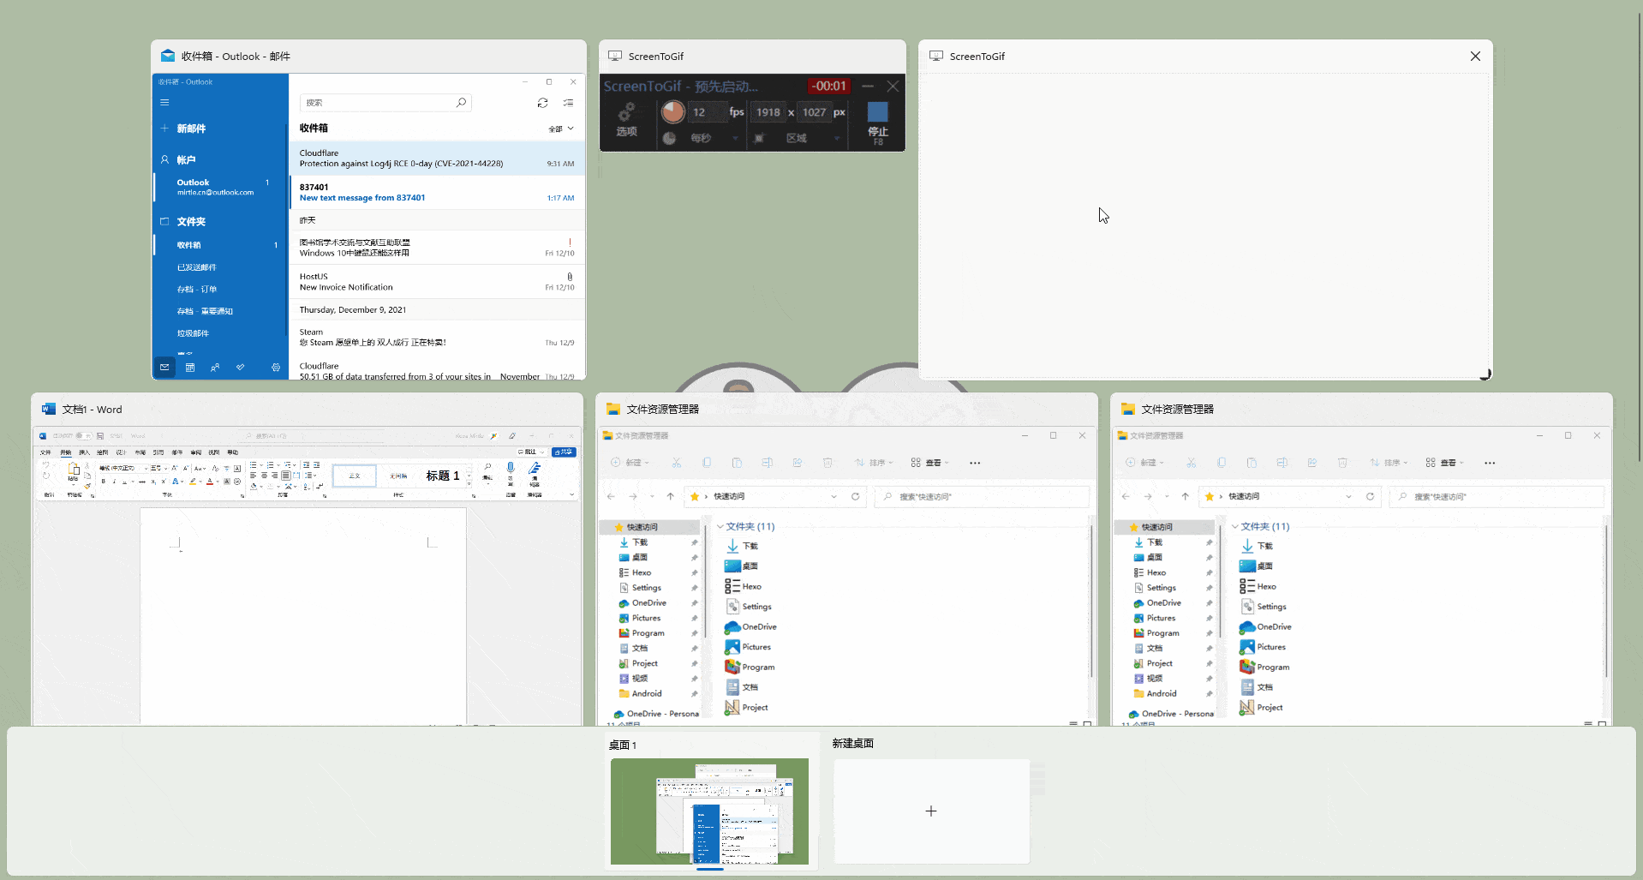Switch to the Word 设计 ribbon tab
1643x880 pixels.
121,452
